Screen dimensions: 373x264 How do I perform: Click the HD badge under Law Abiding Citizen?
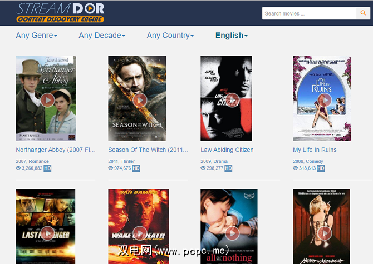click(228, 168)
